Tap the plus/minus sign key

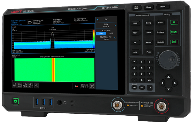[150, 80]
